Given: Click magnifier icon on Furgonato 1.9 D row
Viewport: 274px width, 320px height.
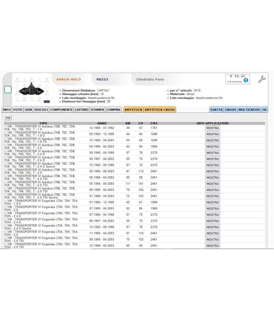Looking at the screenshot, I should tap(5, 201).
